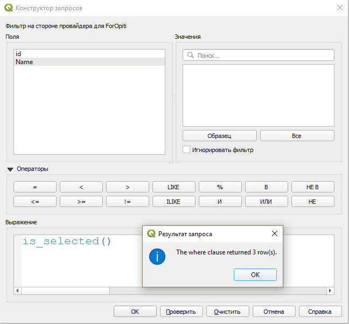
Task: Insert the ILIKE operator
Action: (x=173, y=201)
